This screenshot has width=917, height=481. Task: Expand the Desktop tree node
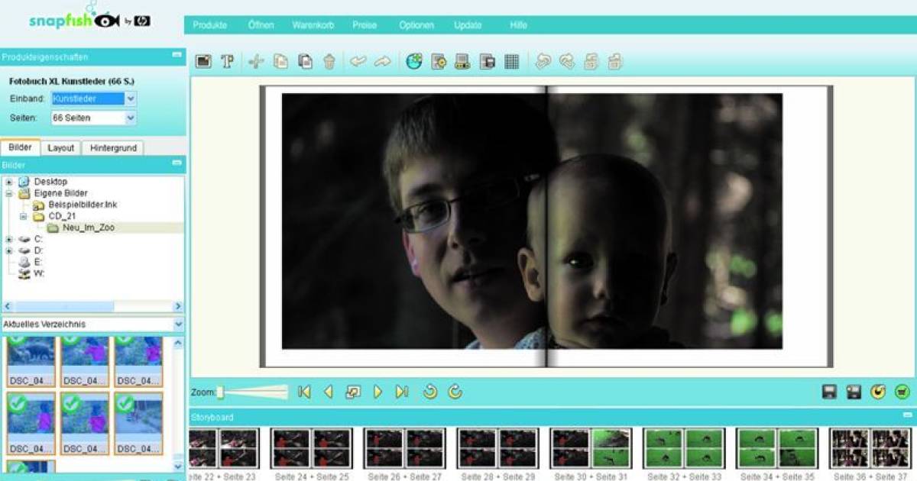(x=10, y=182)
